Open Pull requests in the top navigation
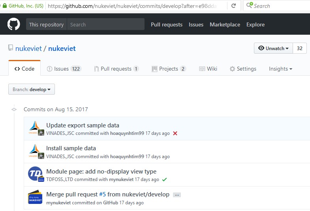The height and width of the screenshot is (211, 310). pyautogui.click(x=167, y=24)
